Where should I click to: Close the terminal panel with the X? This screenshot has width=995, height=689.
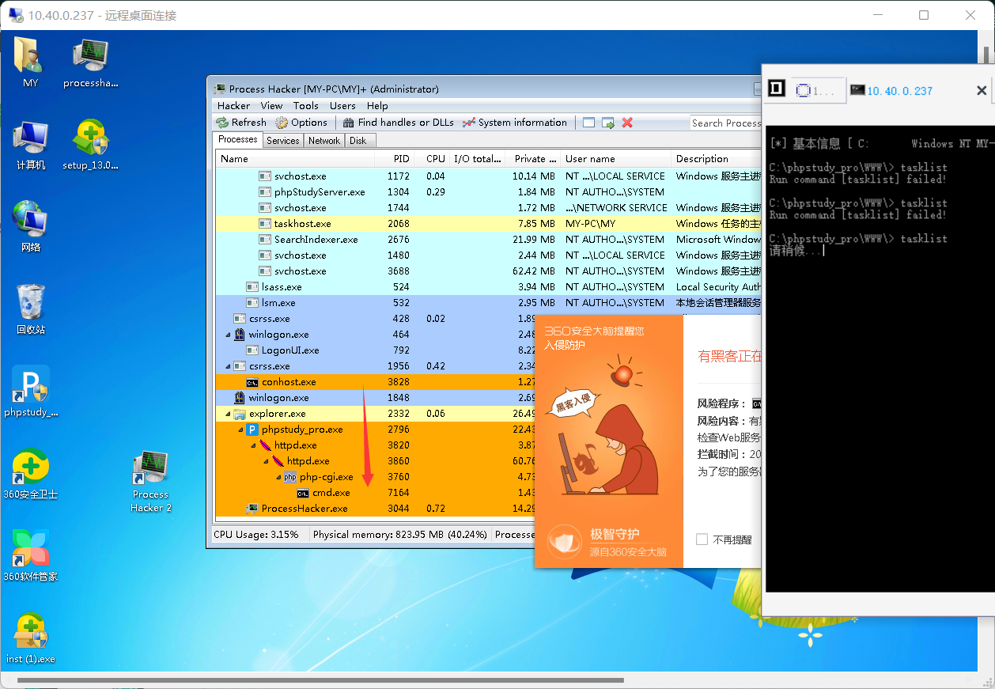click(981, 90)
